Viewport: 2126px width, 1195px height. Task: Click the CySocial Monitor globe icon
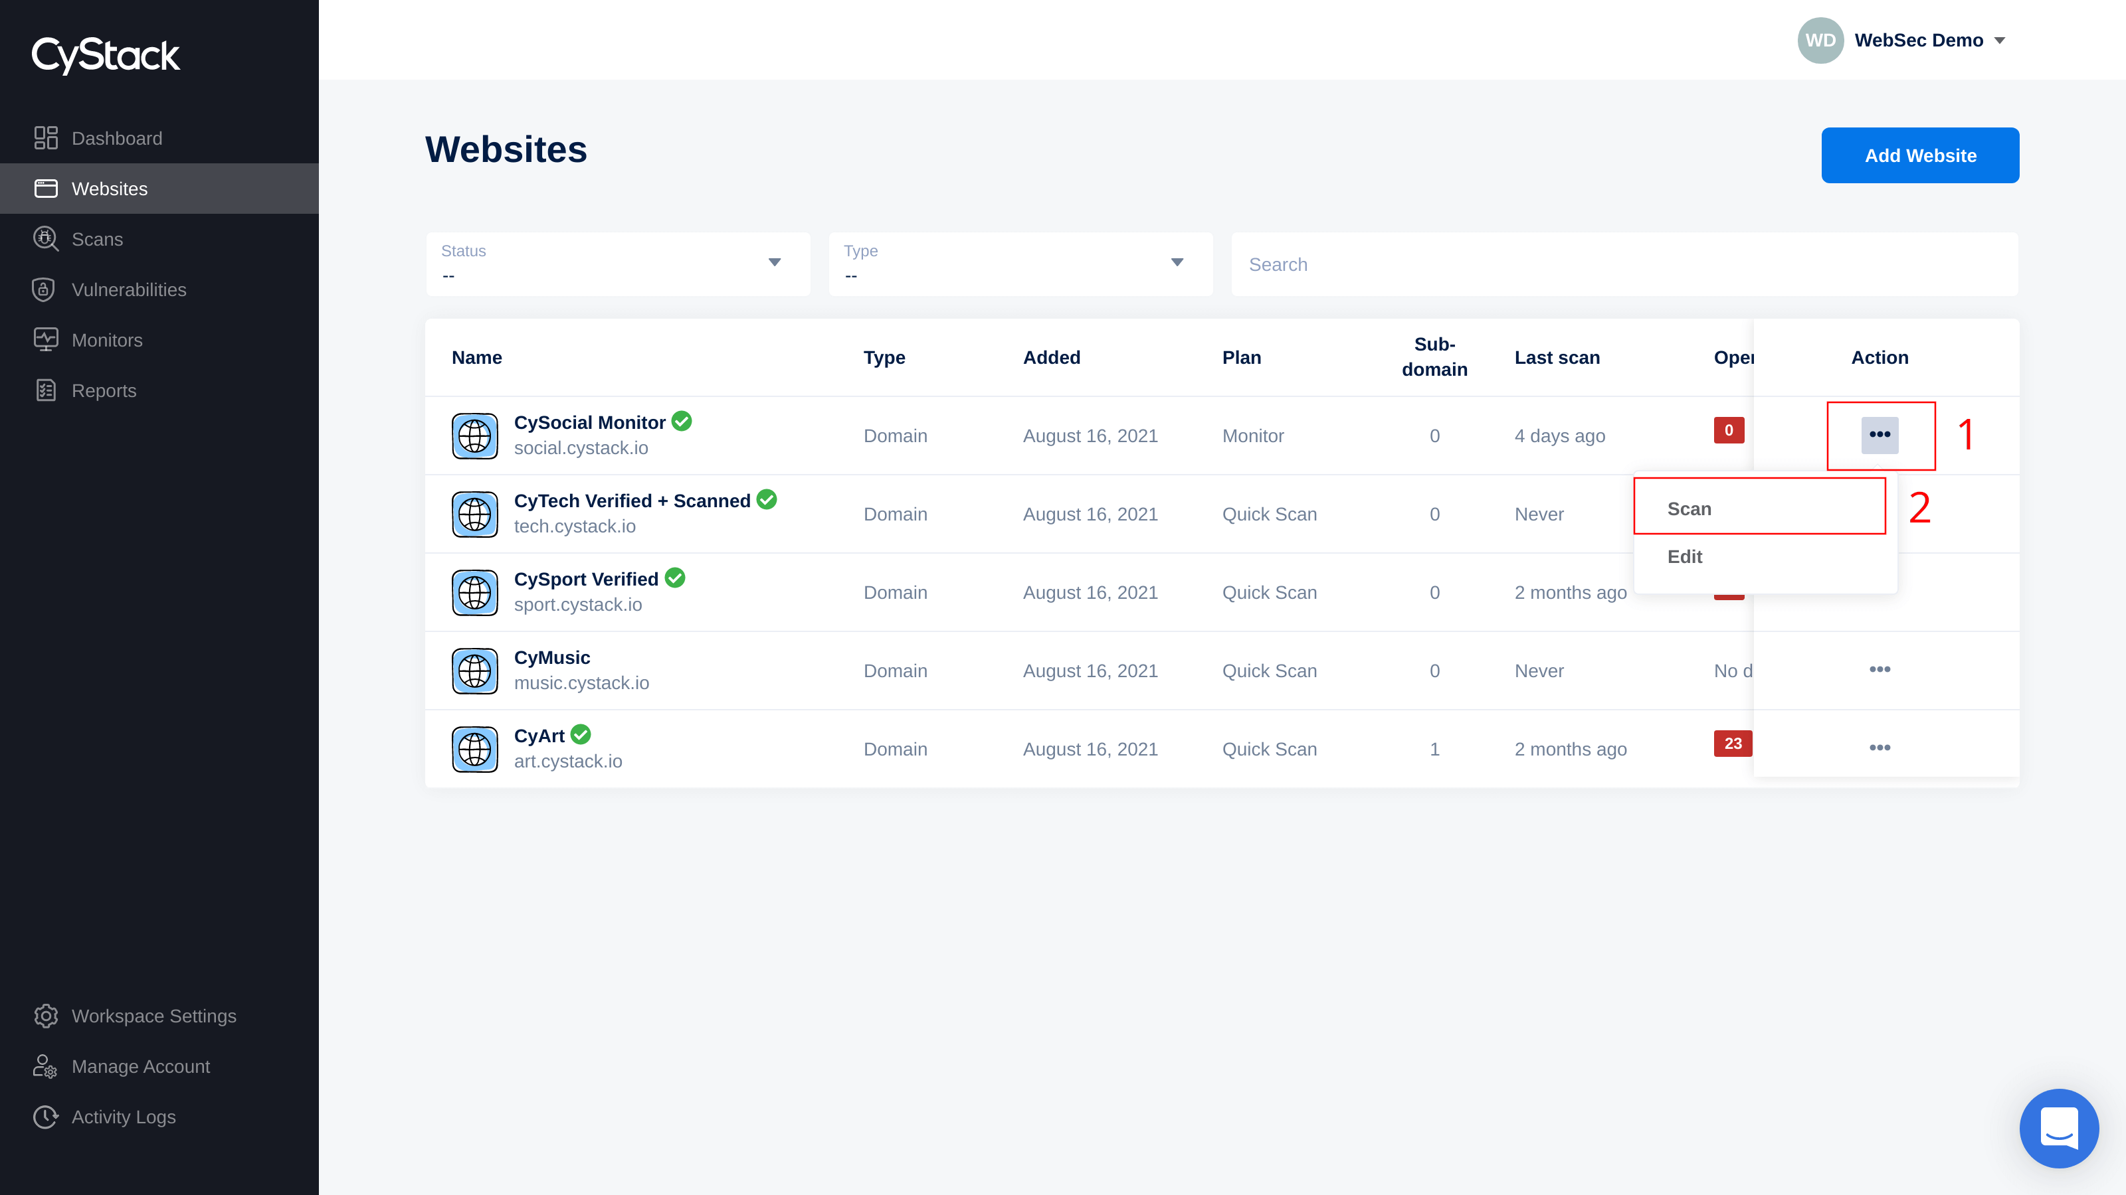click(x=474, y=436)
